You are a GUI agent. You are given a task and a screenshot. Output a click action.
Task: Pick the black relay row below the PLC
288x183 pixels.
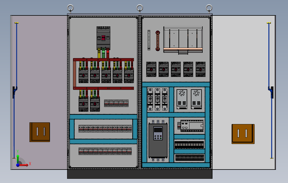click(x=189, y=145)
